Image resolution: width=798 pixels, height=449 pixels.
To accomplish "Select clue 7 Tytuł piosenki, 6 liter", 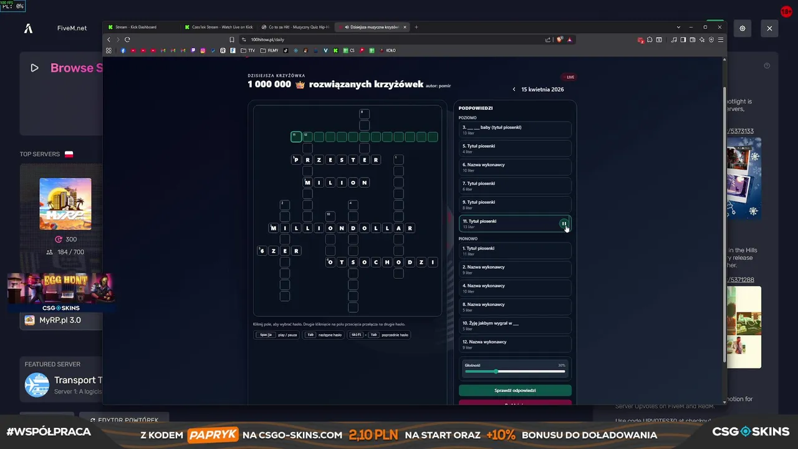I will [x=515, y=186].
